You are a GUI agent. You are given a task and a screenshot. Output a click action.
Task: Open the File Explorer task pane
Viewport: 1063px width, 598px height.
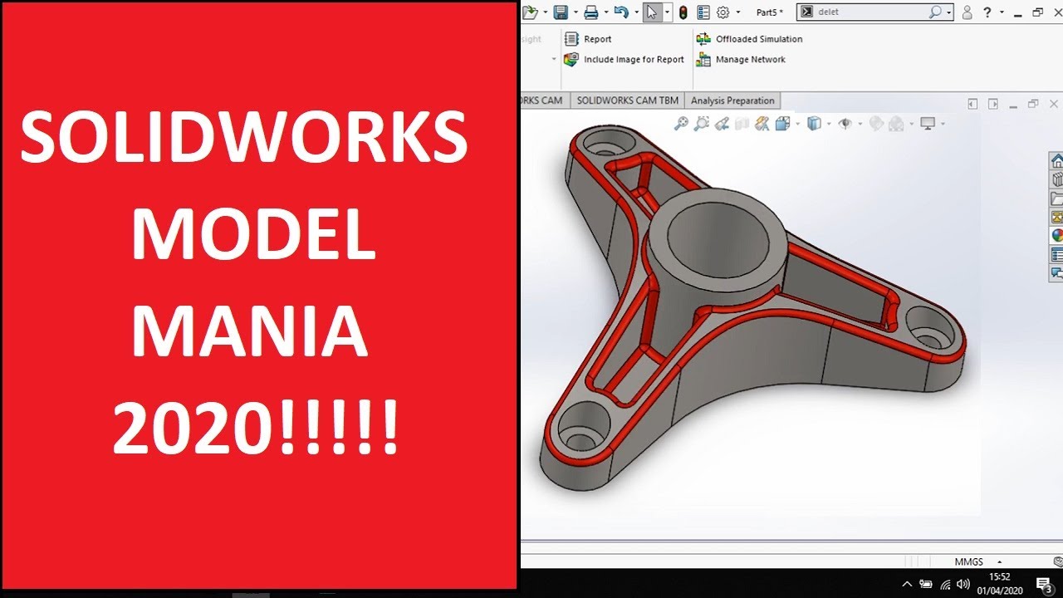click(x=1056, y=199)
